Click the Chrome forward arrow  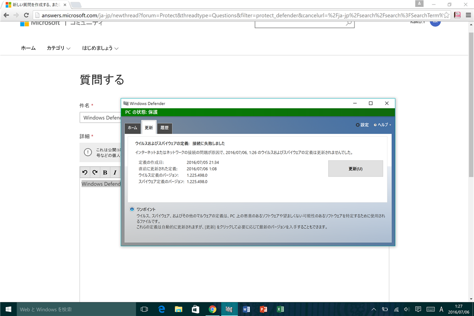[x=16, y=15]
